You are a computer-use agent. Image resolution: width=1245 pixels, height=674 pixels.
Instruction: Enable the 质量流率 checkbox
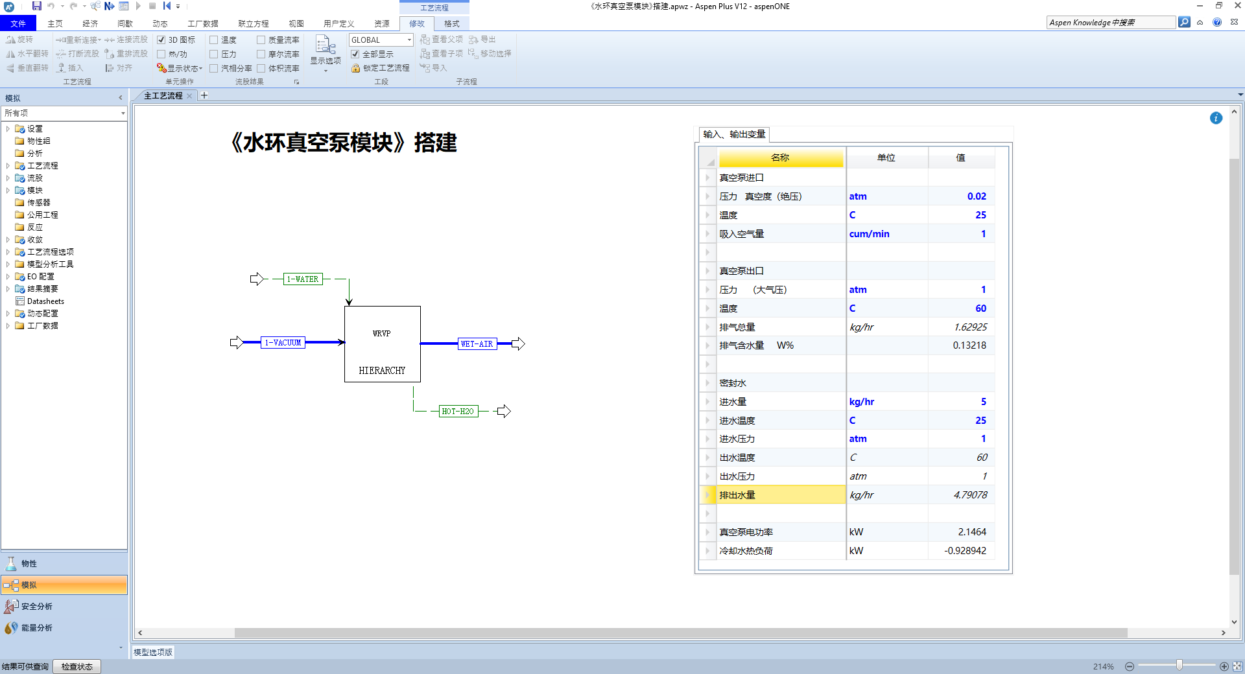click(x=261, y=40)
